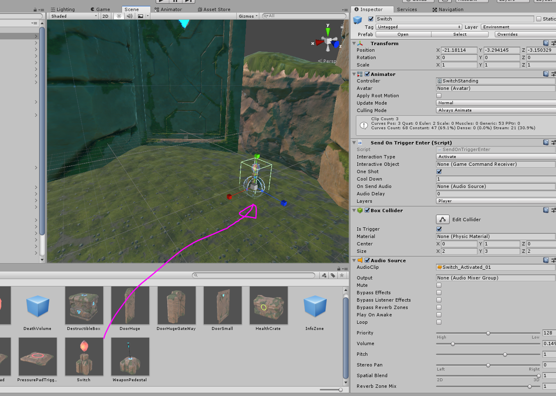Switch to the Game tab
This screenshot has width=556, height=396.
point(100,9)
